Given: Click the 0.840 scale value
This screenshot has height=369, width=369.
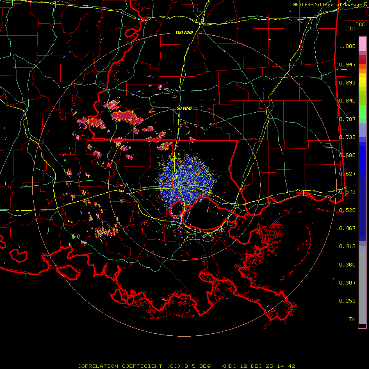Looking at the screenshot, I should point(347,101).
